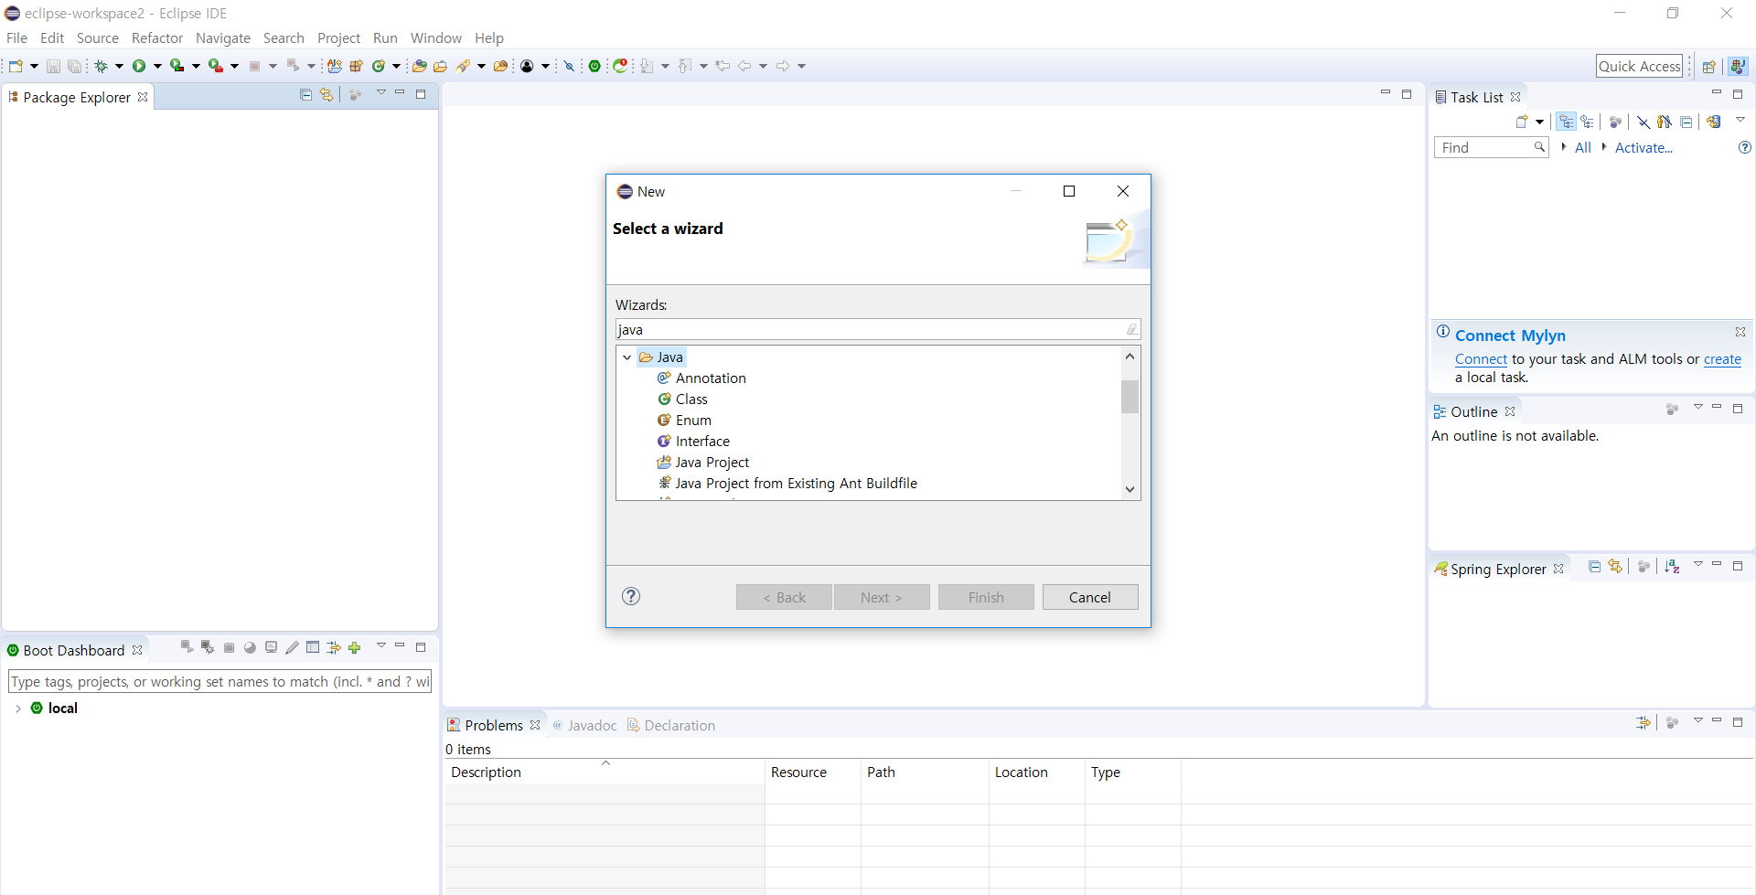The height and width of the screenshot is (895, 1756).
Task: Collapse the Java folder in wizard tree
Action: tap(626, 357)
